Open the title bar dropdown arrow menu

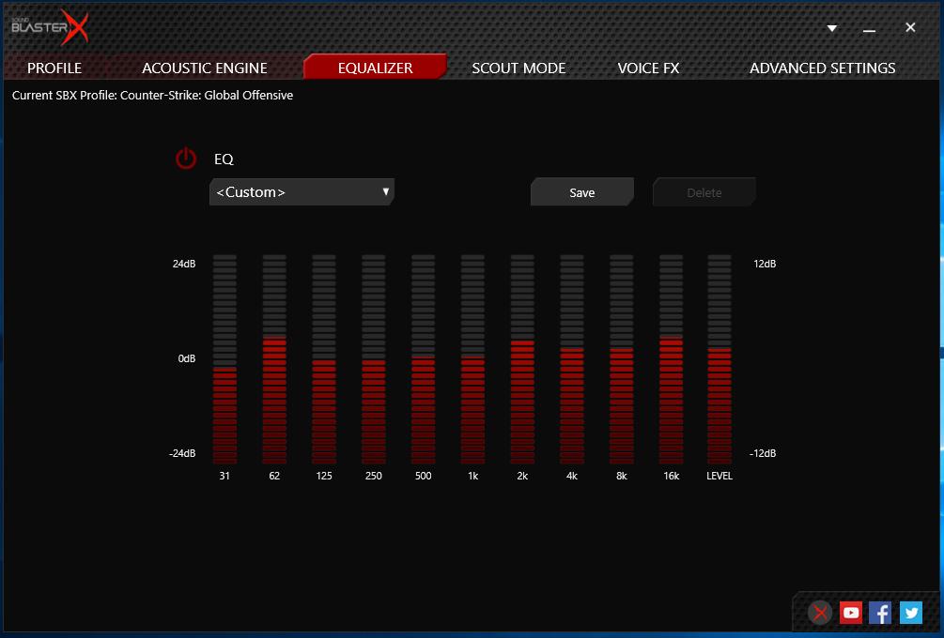(831, 28)
